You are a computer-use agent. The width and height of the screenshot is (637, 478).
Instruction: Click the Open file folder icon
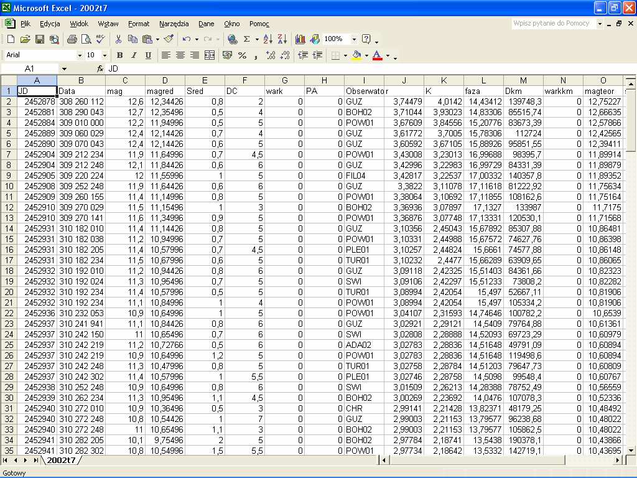click(25, 39)
